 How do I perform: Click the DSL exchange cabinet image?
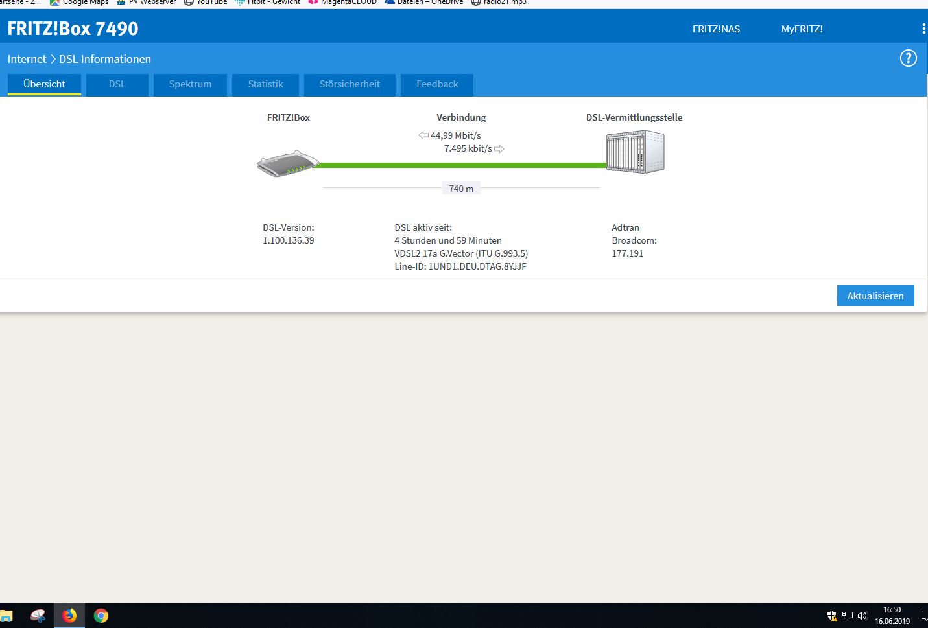click(636, 152)
